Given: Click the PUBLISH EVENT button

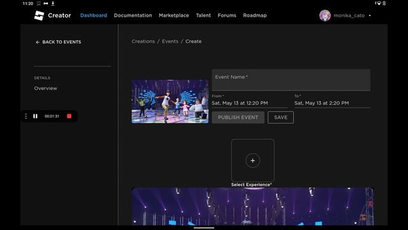Looking at the screenshot, I should click(x=238, y=118).
